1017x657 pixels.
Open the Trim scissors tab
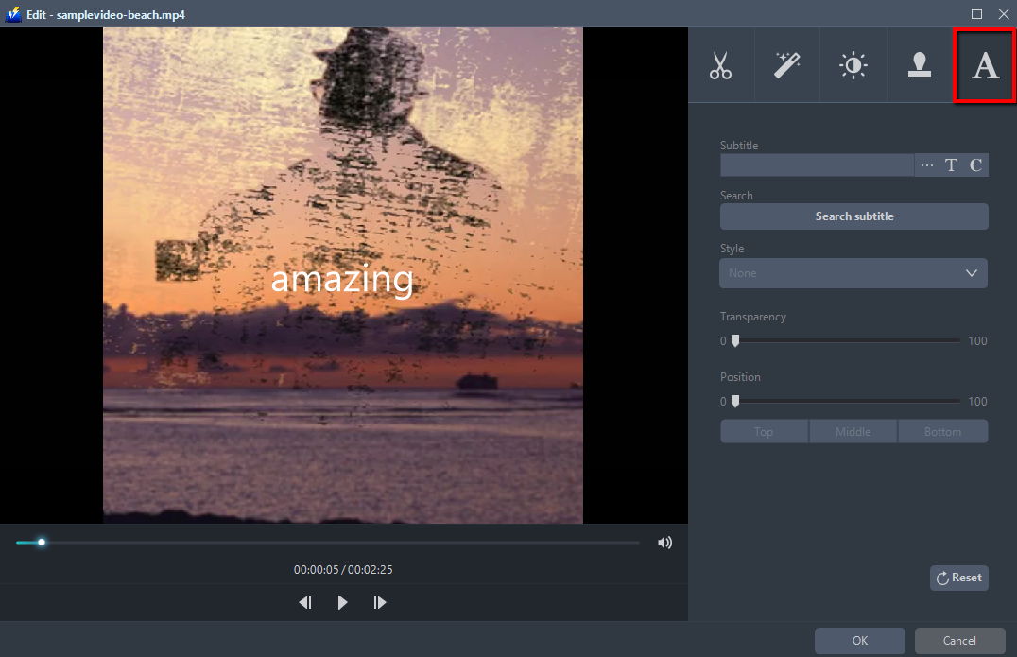720,65
